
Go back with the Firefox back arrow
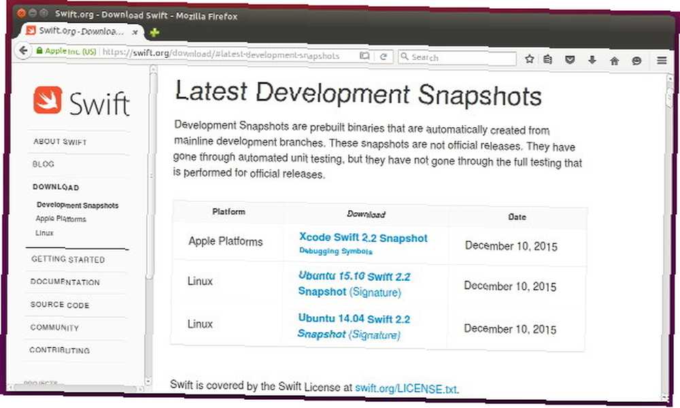pyautogui.click(x=23, y=51)
